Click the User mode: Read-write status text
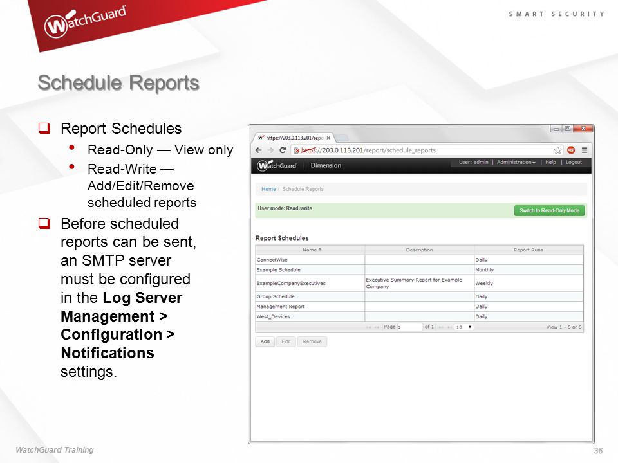 click(x=285, y=208)
